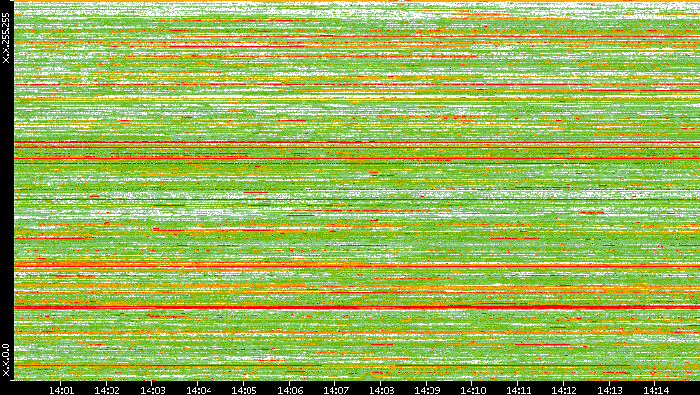The width and height of the screenshot is (700, 395).
Task: Click the 14:07 time axis label
Action: (335, 390)
